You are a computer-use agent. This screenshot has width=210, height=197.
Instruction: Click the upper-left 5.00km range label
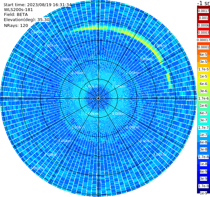(x=37, y=32)
